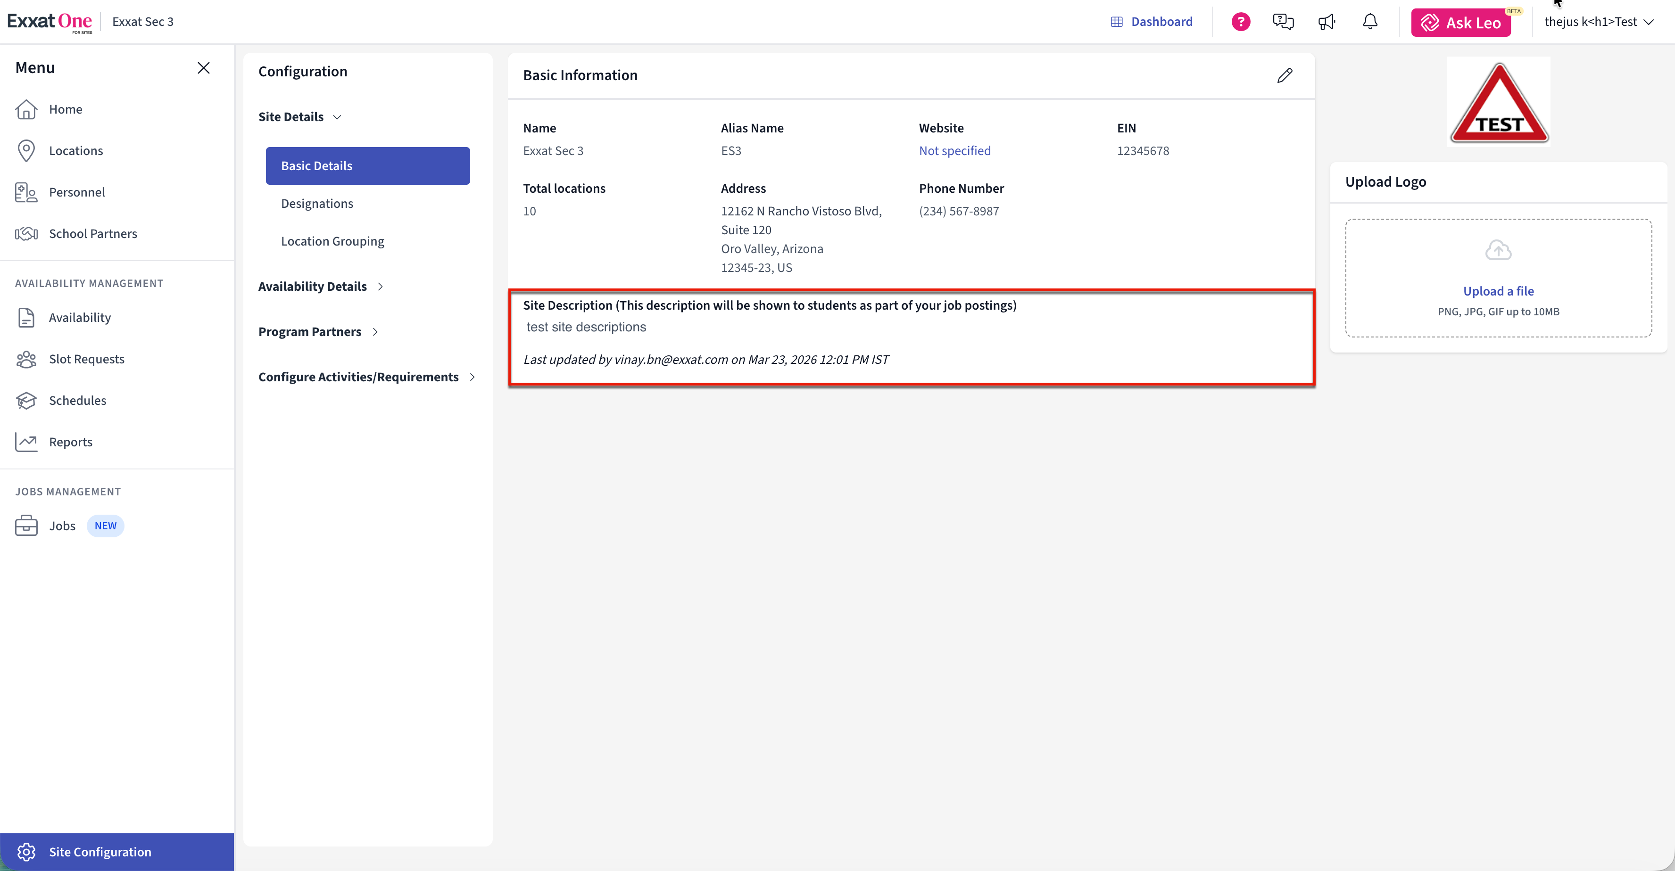Click the Upload a file link

tap(1498, 291)
